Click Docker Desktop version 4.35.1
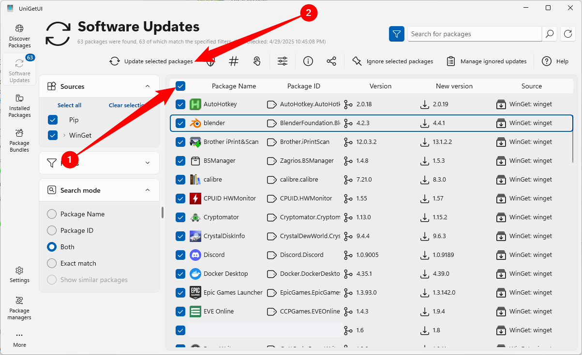Screen dimensions: 582x355 tap(364, 273)
